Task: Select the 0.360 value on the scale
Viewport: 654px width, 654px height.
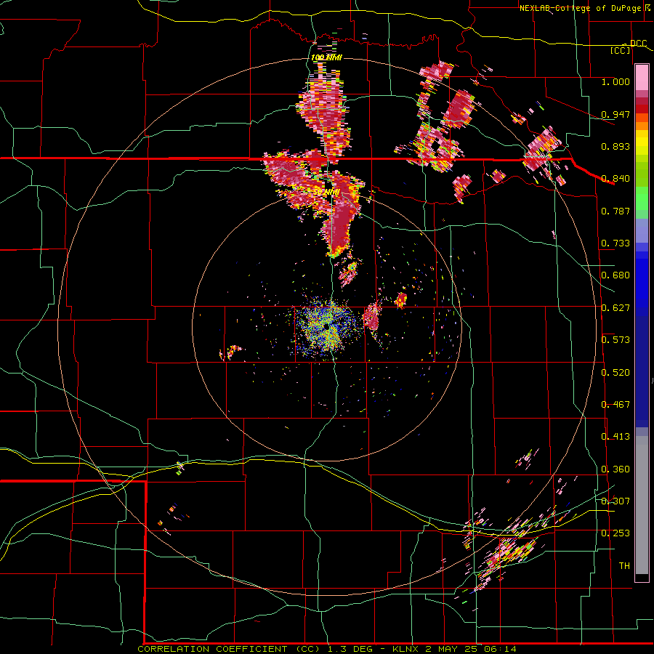Action: (615, 469)
